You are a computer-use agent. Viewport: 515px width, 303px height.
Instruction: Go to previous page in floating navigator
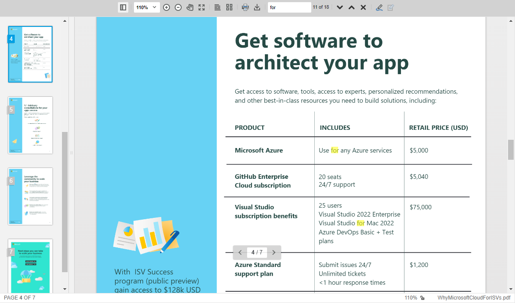click(x=240, y=252)
